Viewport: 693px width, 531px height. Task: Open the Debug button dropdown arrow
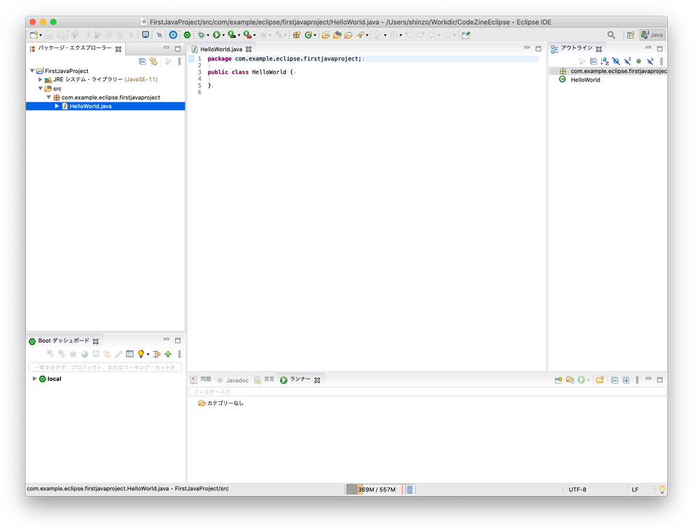208,35
